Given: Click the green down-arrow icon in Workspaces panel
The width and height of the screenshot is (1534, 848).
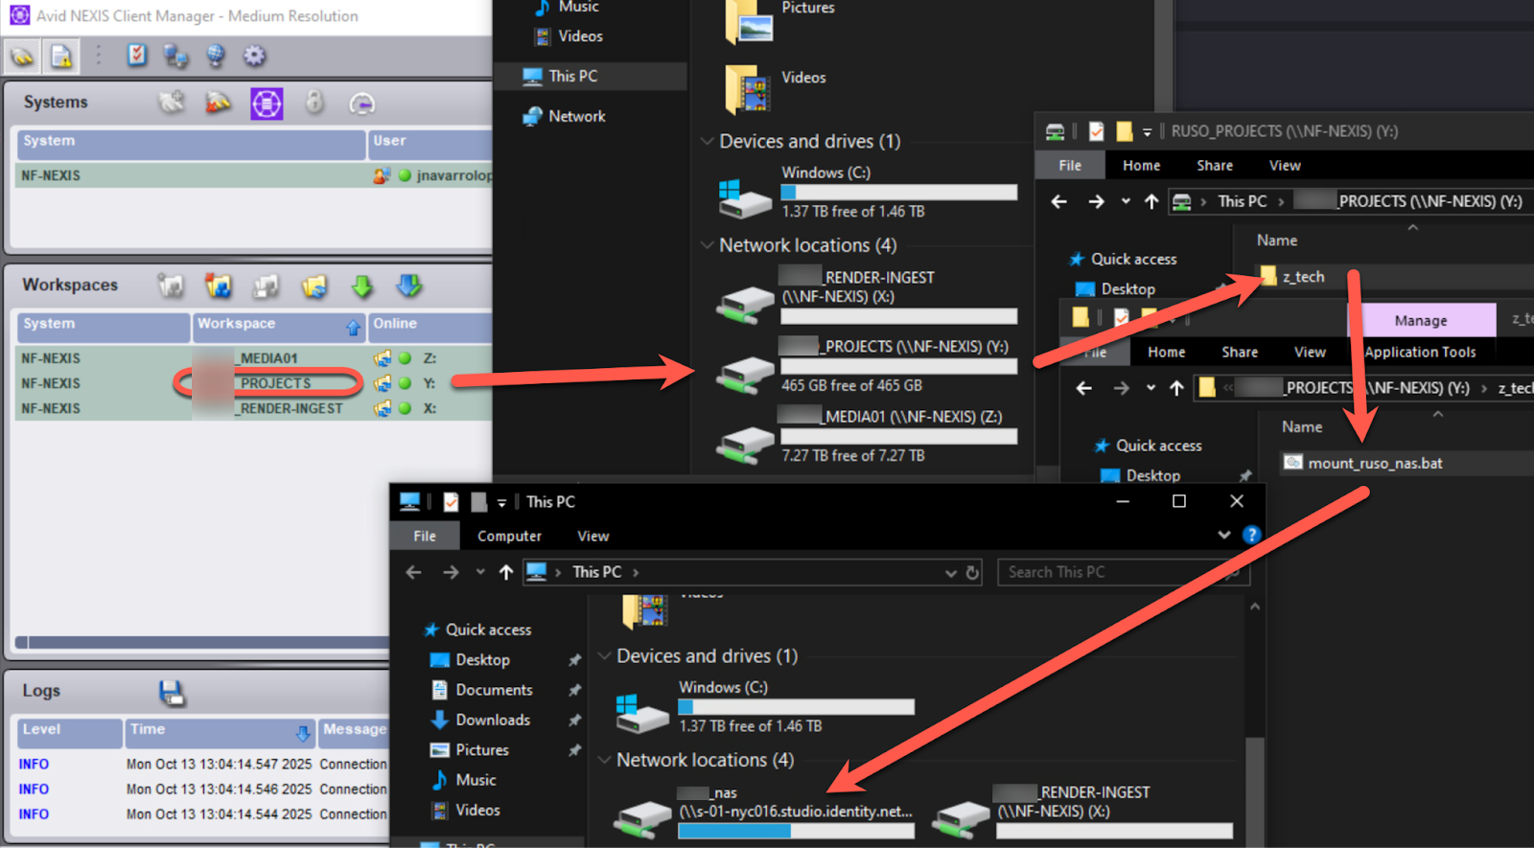Looking at the screenshot, I should click(361, 286).
